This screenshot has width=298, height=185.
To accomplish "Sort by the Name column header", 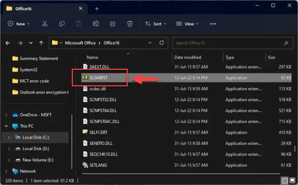I will click(x=92, y=57).
